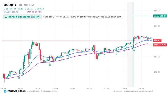Open the 'panovq.trade · @panovqtrade_bot' link

[42, 91]
